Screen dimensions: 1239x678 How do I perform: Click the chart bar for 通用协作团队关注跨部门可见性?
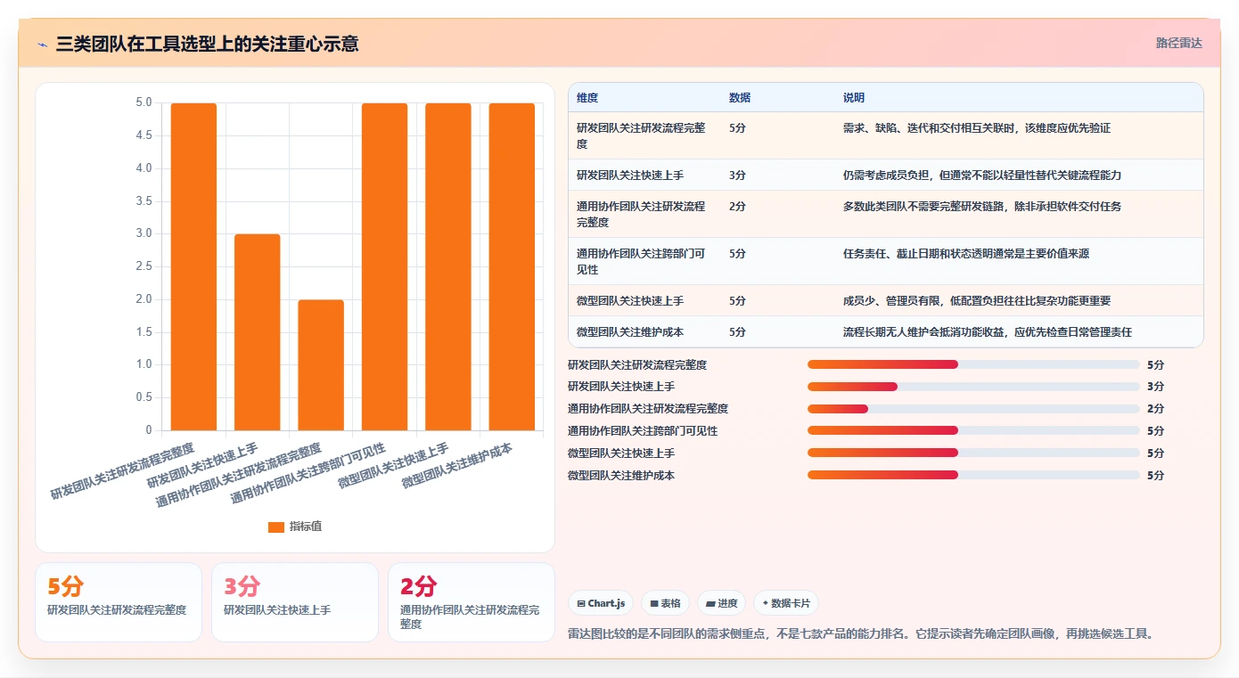pos(384,266)
